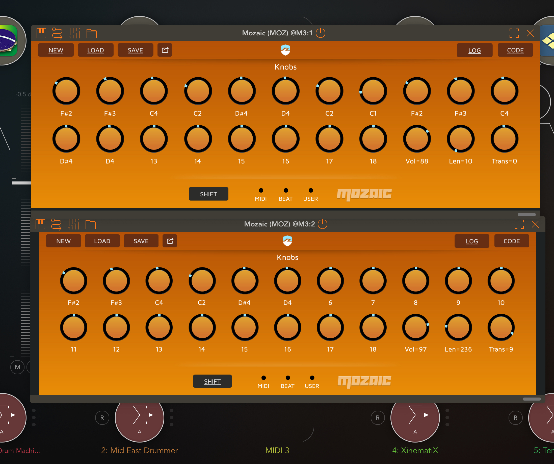Click the R button beside Mid East Drummer
The width and height of the screenshot is (554, 464).
pyautogui.click(x=102, y=417)
